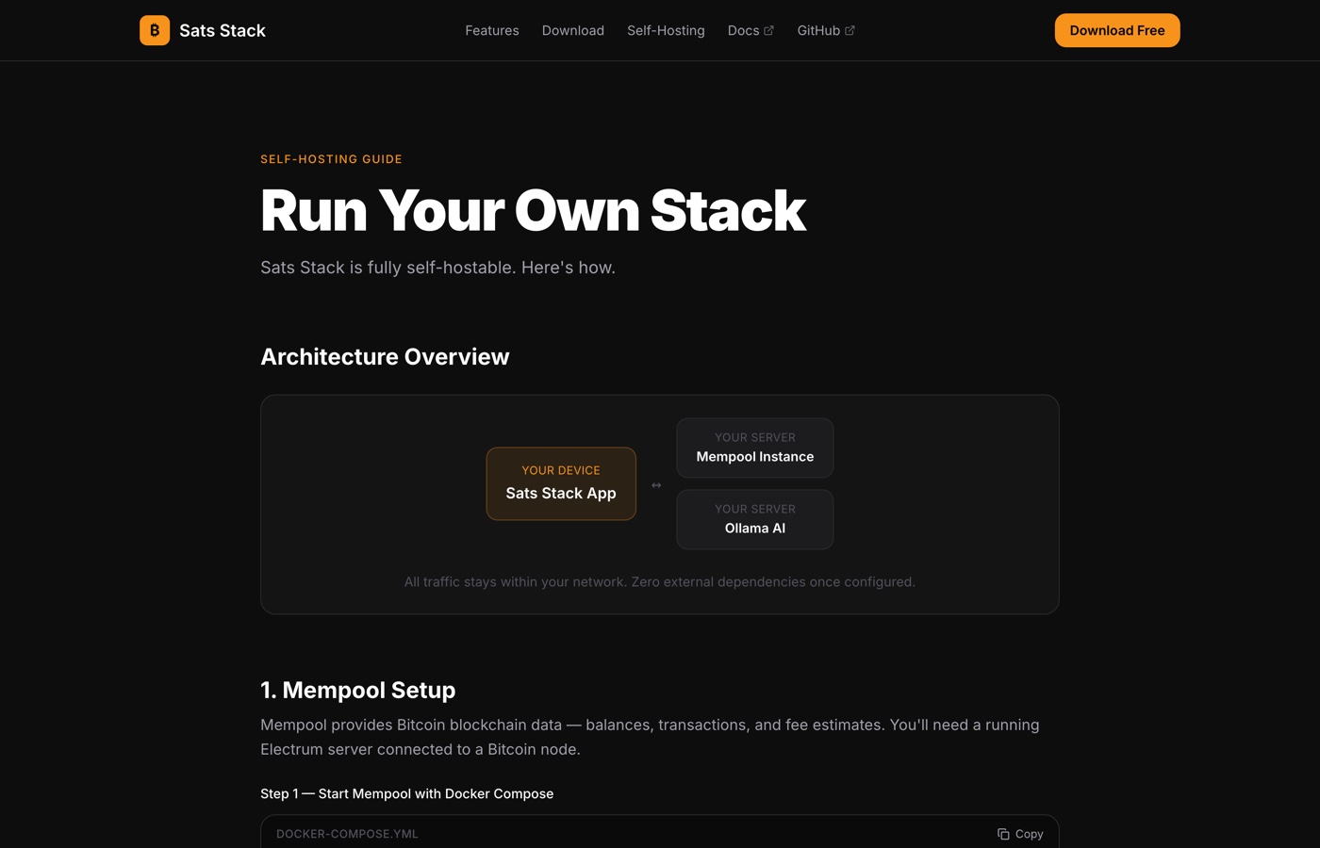Click the DOCKER-COMPOSE.YML filename label

click(347, 834)
